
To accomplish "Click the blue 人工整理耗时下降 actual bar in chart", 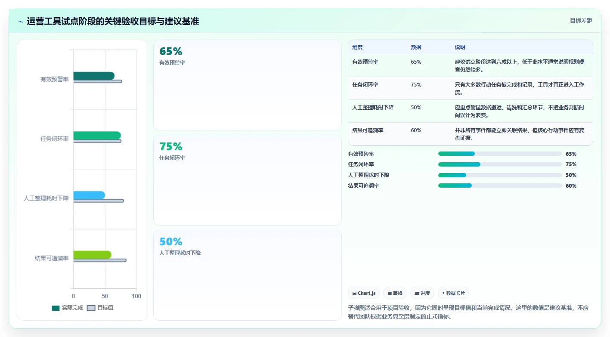I will [89, 195].
